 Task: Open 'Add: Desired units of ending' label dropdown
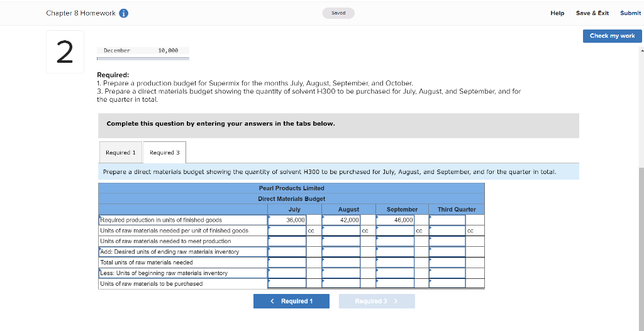coord(183,252)
